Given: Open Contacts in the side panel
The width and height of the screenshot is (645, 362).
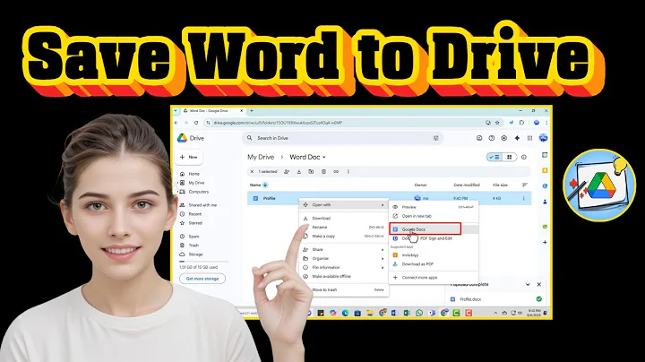Looking at the screenshot, I should [545, 202].
